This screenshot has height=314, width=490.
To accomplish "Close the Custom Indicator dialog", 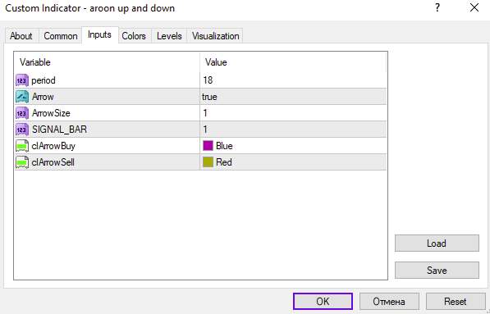I will (x=474, y=7).
